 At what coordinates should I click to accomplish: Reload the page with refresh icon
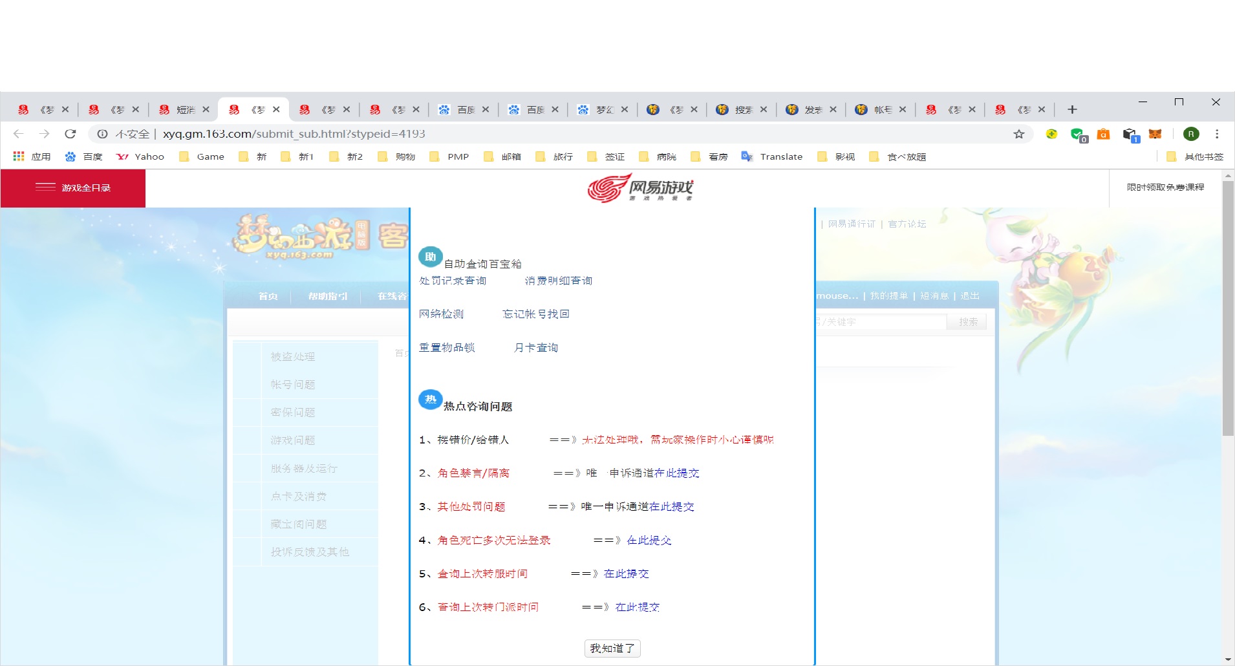click(x=70, y=134)
